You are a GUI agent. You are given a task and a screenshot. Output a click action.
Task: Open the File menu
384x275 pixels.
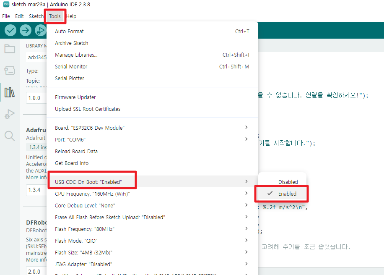click(x=6, y=16)
